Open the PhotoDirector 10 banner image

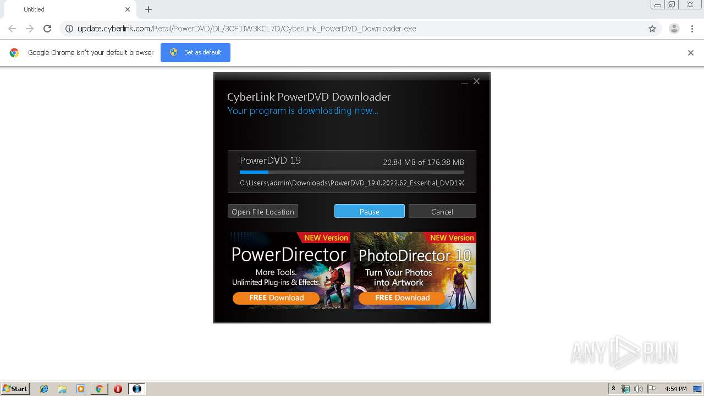(x=415, y=270)
